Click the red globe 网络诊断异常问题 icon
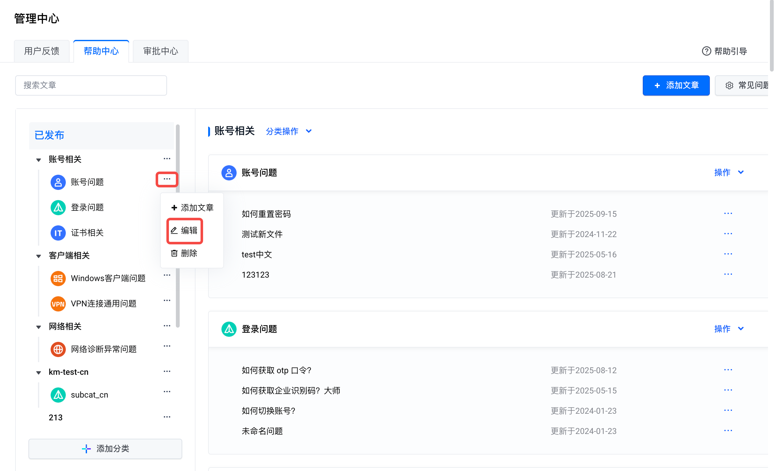Viewport: 775px width, 471px height. click(58, 349)
